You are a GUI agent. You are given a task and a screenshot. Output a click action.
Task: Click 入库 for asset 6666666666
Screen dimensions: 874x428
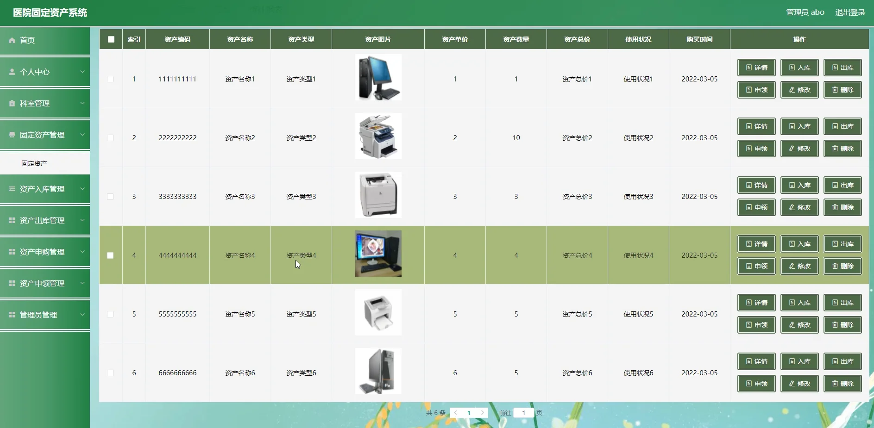[x=799, y=361]
